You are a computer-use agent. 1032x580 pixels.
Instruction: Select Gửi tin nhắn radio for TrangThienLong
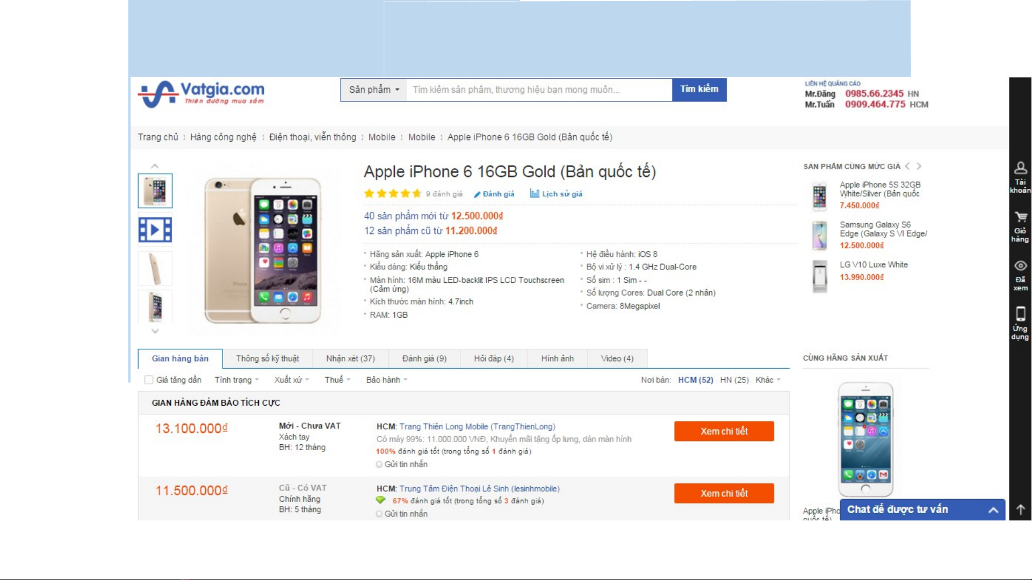(379, 465)
